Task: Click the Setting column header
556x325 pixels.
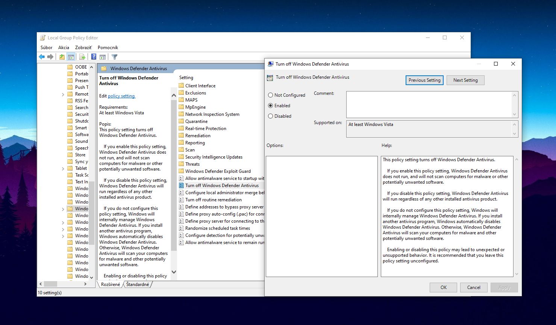Action: coord(186,78)
